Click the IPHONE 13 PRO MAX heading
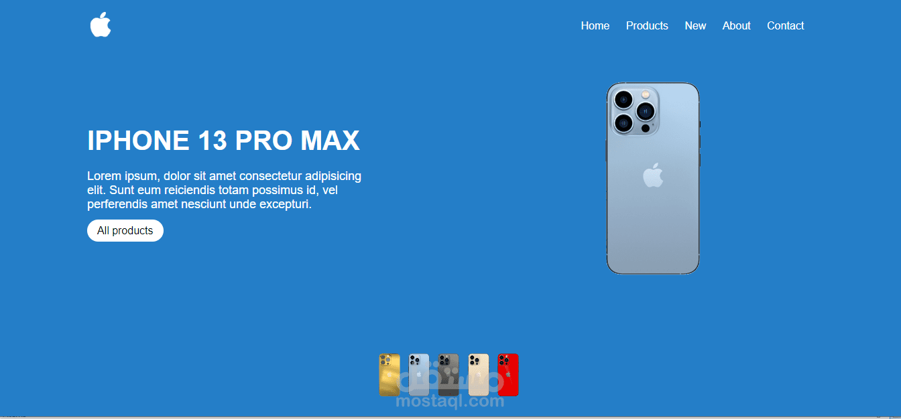Viewport: 901px width, 419px height. click(223, 141)
